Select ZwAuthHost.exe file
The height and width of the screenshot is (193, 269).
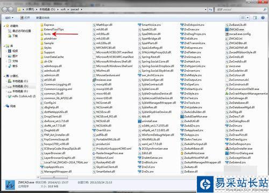[x=193, y=153]
